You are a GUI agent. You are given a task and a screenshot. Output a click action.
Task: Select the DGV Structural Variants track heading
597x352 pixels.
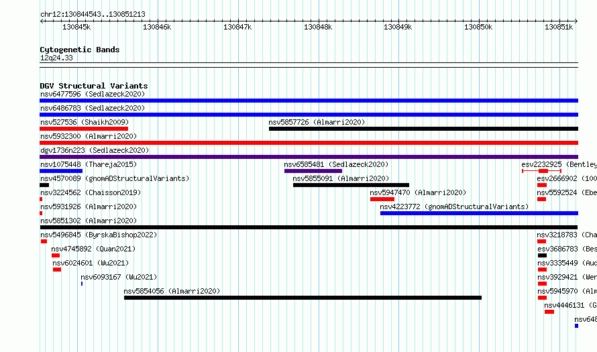94,86
